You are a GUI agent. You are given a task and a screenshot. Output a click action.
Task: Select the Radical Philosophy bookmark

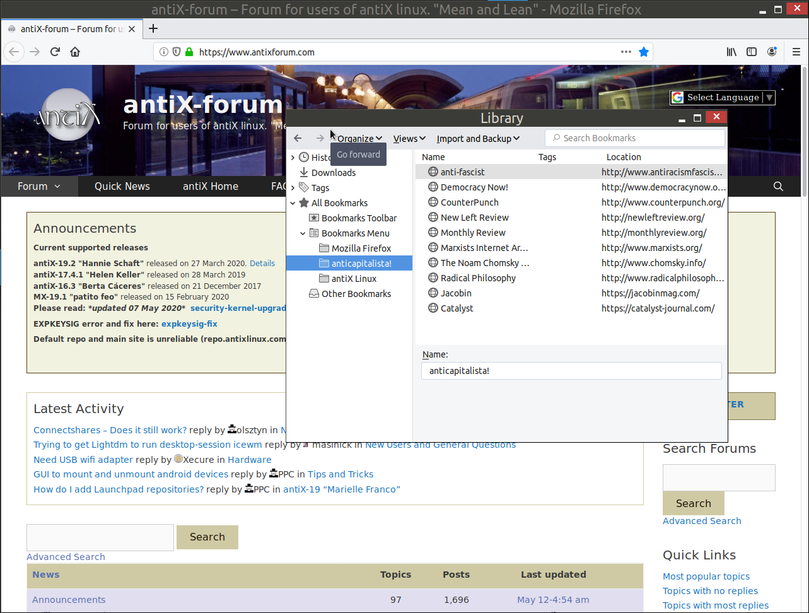click(x=571, y=278)
